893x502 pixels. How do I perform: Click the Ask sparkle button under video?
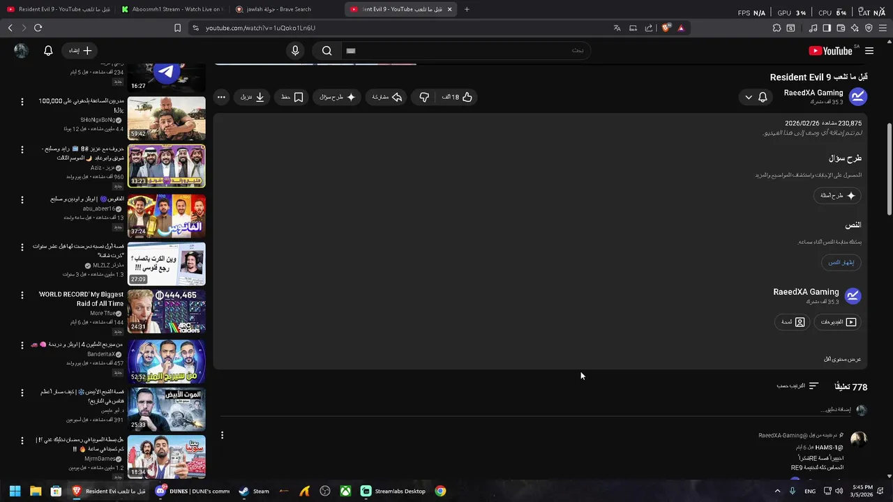pos(338,98)
